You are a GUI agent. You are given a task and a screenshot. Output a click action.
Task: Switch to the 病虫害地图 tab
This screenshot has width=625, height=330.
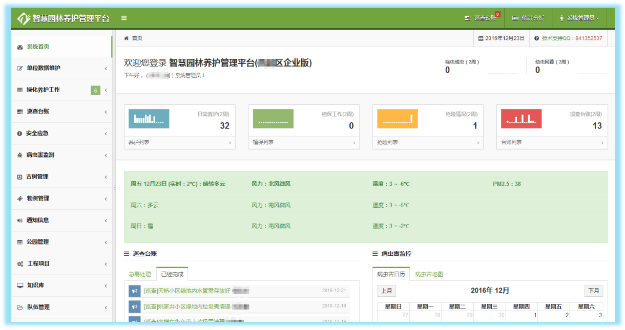pos(429,274)
